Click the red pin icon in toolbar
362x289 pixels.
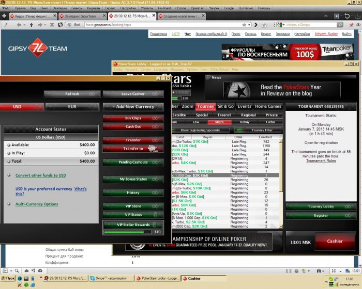[351, 25]
